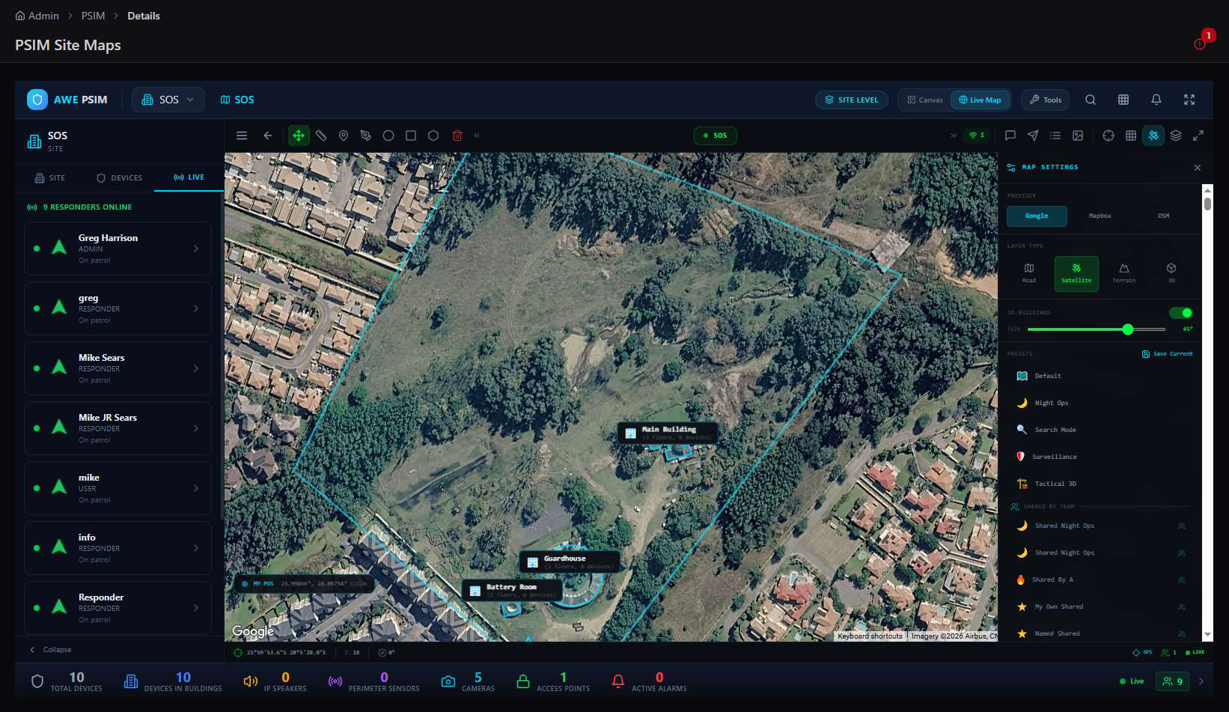Open the Main Building map marker
The height and width of the screenshot is (712, 1229).
coord(667,433)
